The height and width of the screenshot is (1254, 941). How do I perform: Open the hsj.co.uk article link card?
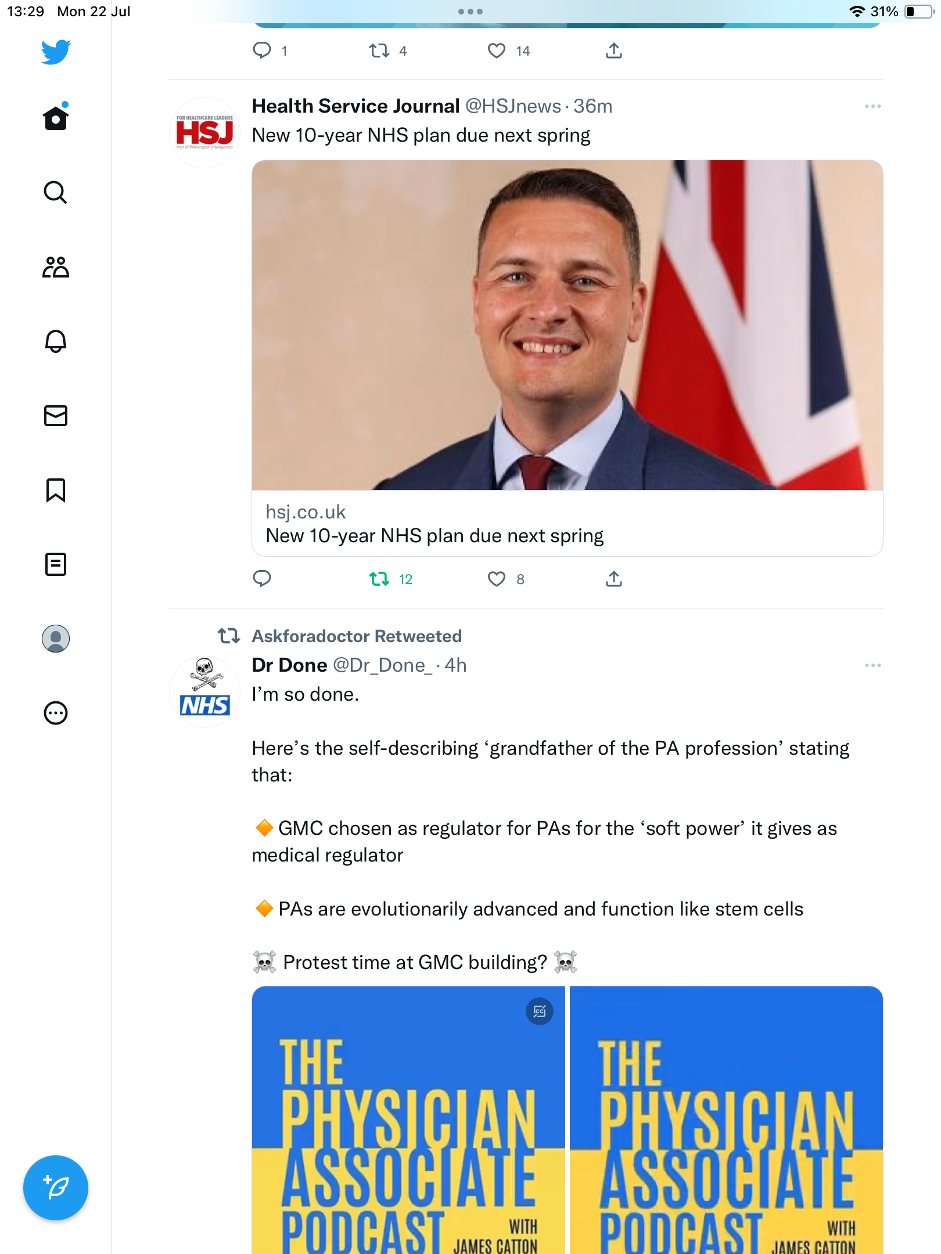click(x=567, y=524)
